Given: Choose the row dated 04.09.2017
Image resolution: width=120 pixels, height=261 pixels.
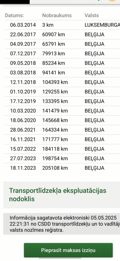Looking at the screenshot, I should pyautogui.click(x=63, y=44).
